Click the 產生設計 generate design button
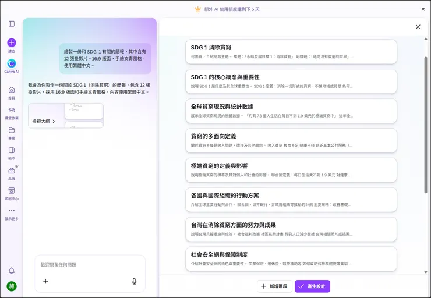431x298 pixels. click(312, 286)
